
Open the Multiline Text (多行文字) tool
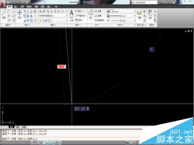coord(71,16)
